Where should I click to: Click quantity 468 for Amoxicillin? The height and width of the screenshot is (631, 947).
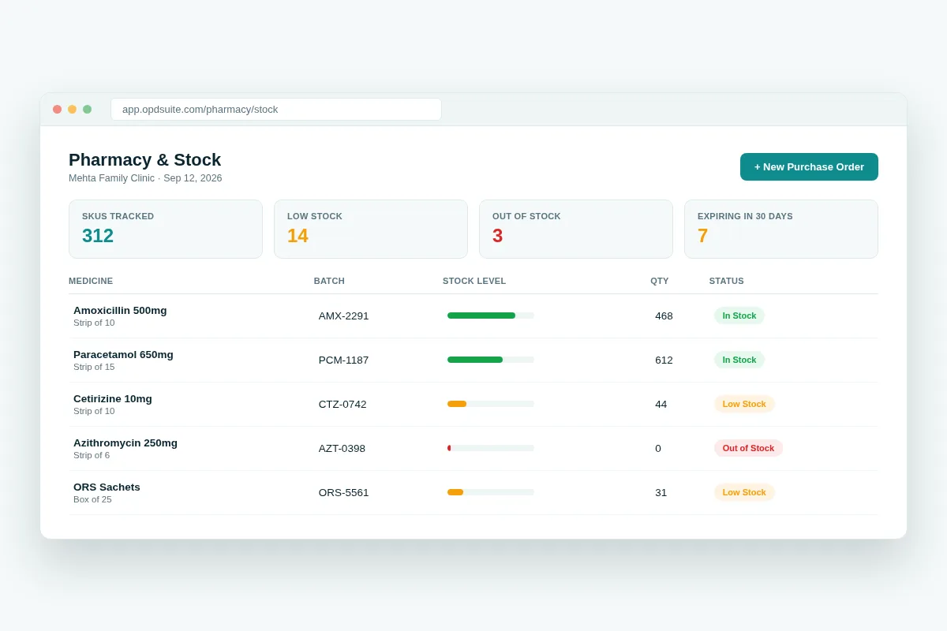coord(664,315)
